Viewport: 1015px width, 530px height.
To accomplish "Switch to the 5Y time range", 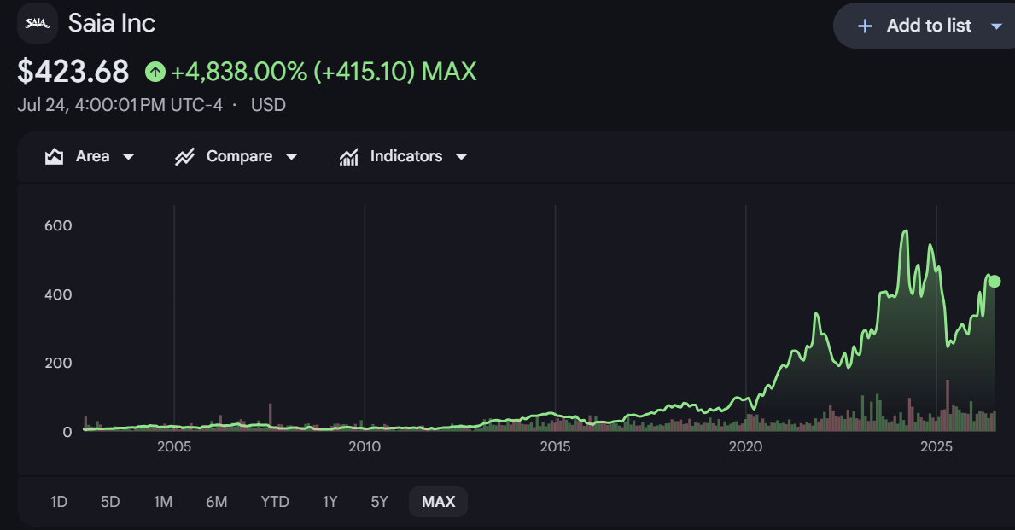I will pyautogui.click(x=379, y=502).
